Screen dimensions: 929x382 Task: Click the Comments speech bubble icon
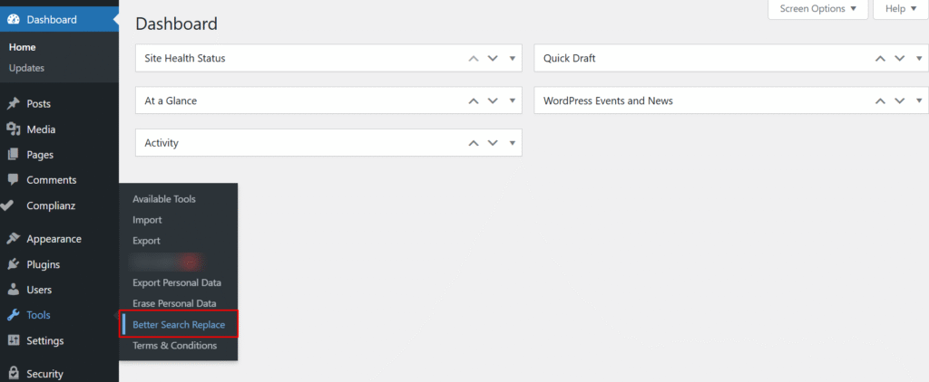pos(13,180)
